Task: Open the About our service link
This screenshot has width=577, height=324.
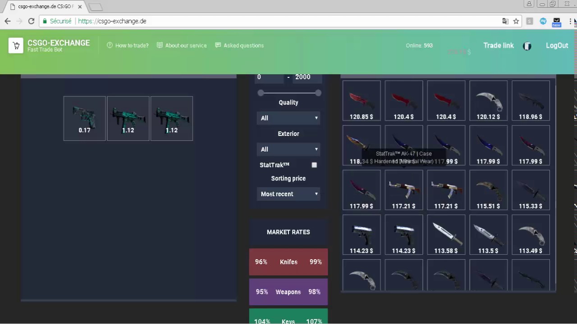Action: tap(182, 45)
